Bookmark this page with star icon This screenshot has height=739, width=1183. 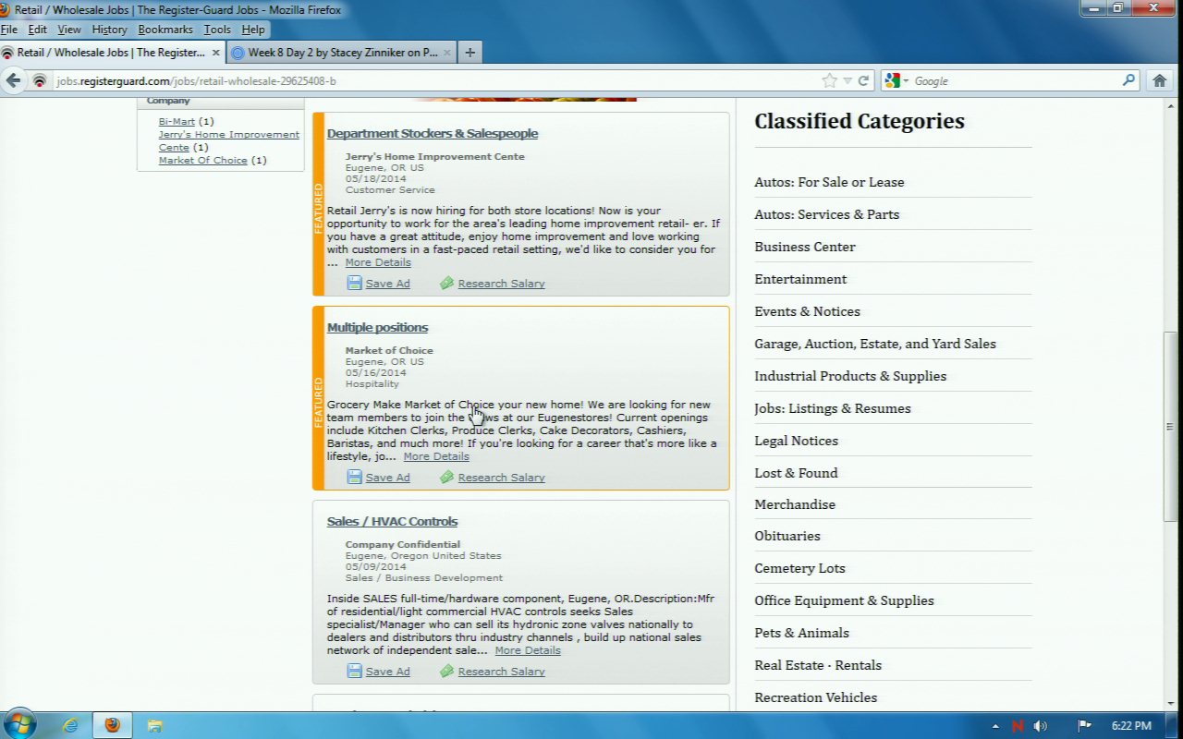click(x=829, y=81)
